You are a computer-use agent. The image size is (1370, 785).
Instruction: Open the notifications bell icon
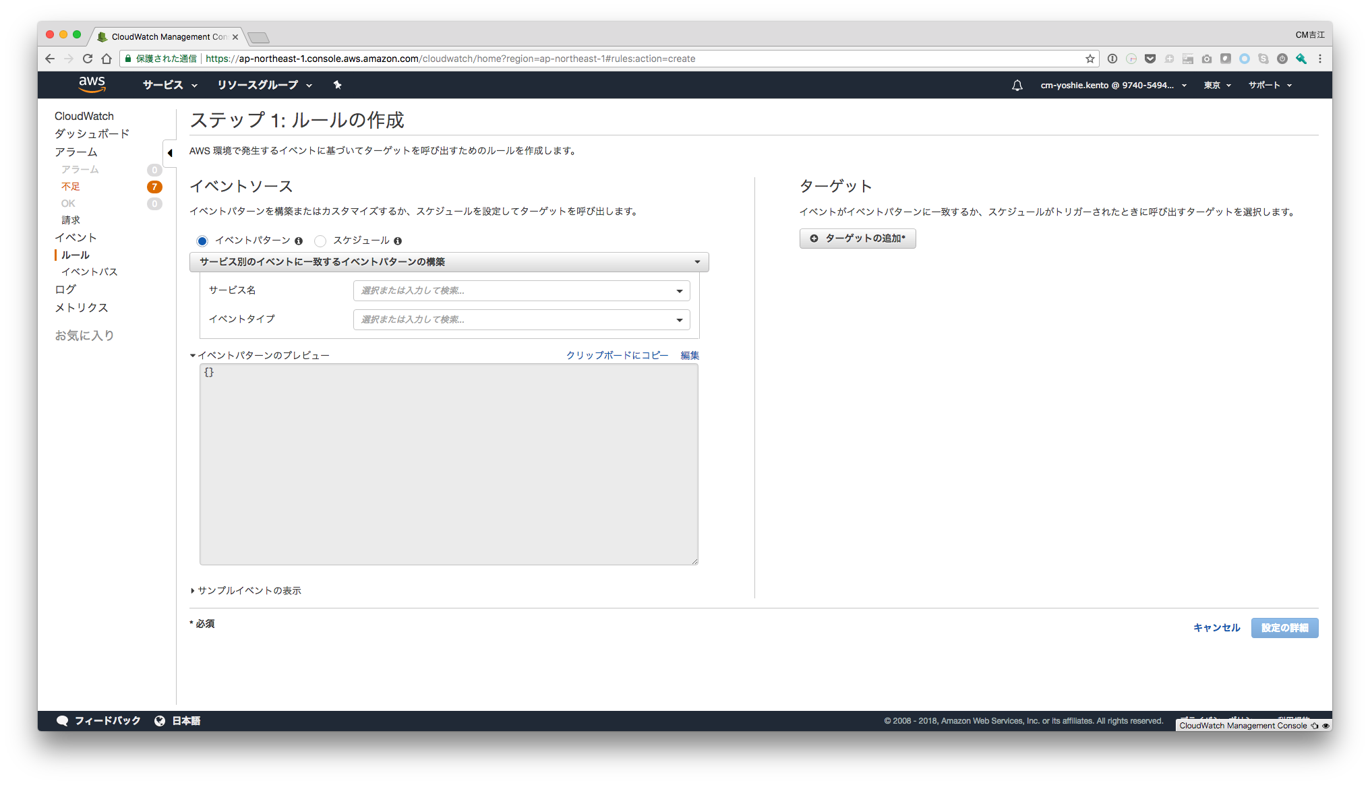click(x=1017, y=85)
